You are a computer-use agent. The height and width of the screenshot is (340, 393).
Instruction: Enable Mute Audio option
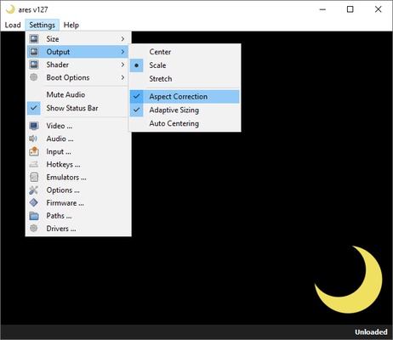click(77, 94)
